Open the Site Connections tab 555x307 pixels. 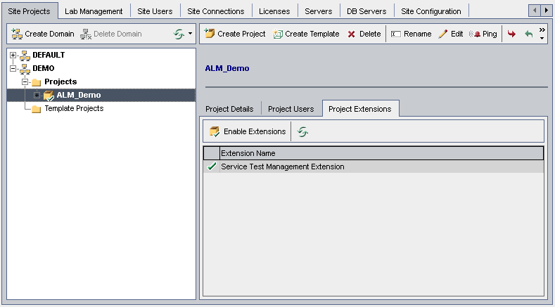[216, 11]
